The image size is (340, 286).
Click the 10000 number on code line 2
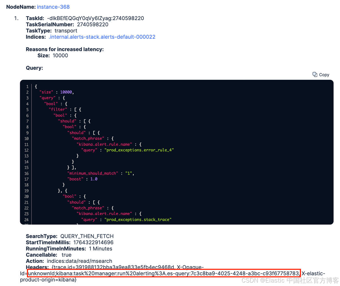click(66, 92)
